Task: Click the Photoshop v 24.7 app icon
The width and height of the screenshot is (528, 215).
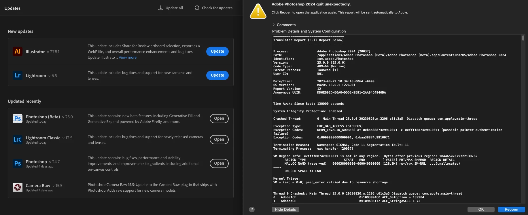Action: click(18, 163)
